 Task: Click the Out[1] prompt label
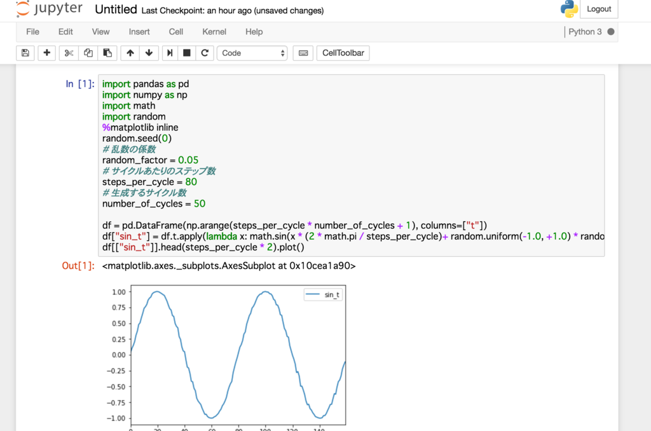[78, 266]
